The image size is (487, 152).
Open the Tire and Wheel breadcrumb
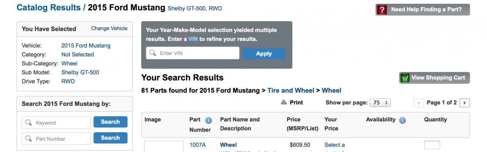[x=291, y=90]
